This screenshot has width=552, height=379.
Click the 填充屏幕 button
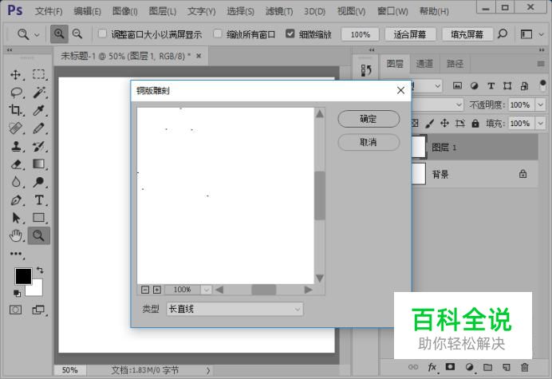click(467, 34)
